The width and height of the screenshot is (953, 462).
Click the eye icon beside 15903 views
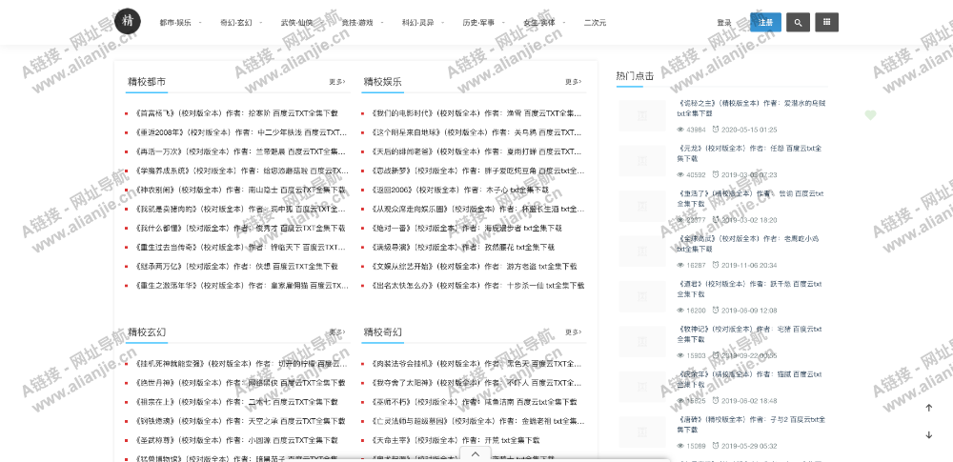pyautogui.click(x=680, y=355)
